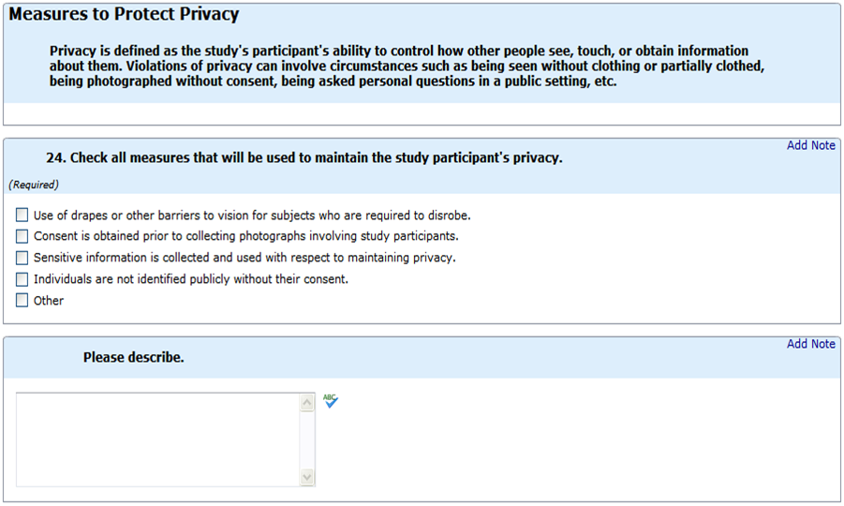844x506 pixels.
Task: Click Add Note beside 'Please describe'
Action: point(810,344)
